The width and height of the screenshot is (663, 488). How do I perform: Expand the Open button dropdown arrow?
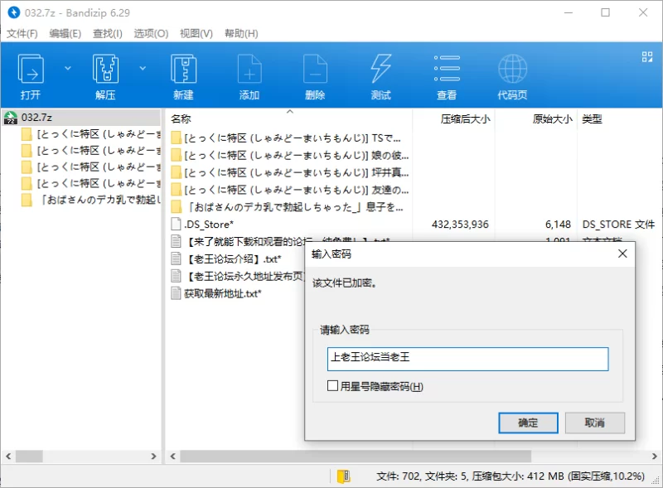click(68, 68)
